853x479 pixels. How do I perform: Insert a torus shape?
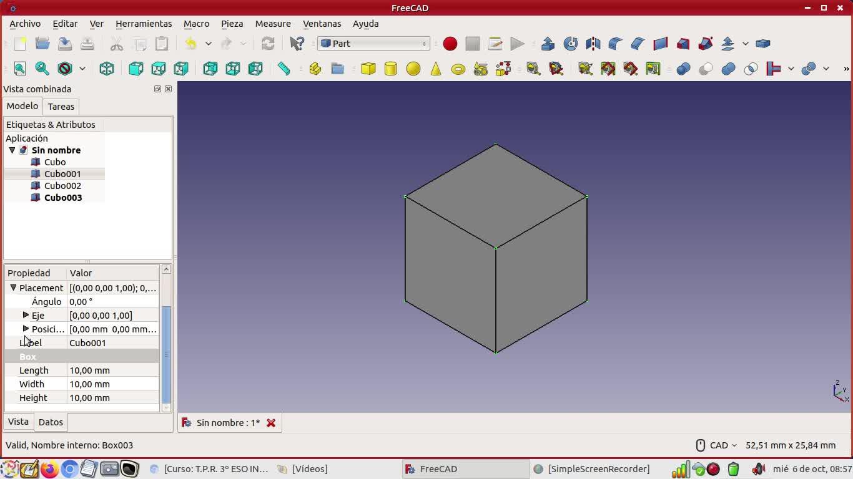[x=458, y=69]
